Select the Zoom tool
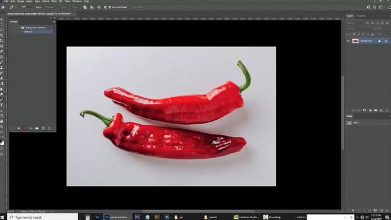This screenshot has width=391, height=220. point(2,127)
